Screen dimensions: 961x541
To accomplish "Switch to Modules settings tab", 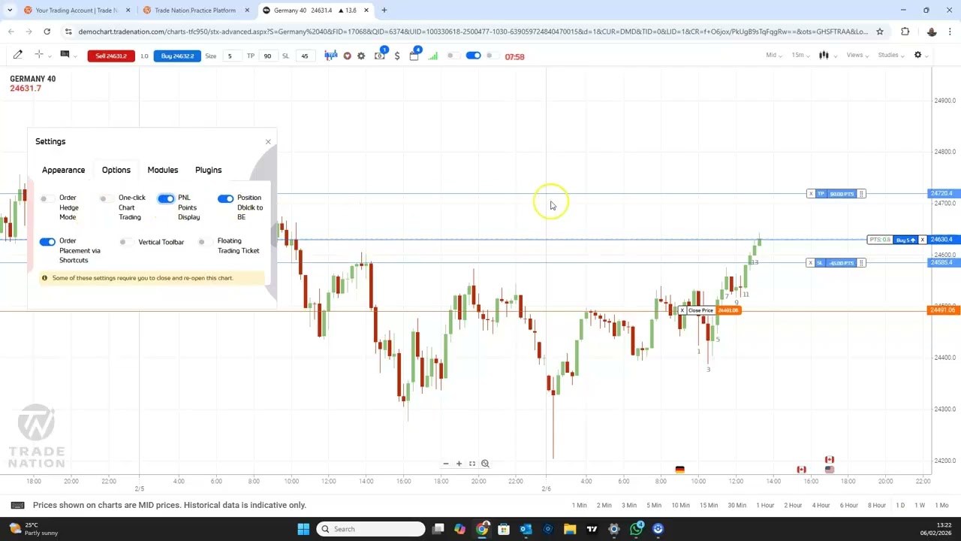I will (x=163, y=170).
